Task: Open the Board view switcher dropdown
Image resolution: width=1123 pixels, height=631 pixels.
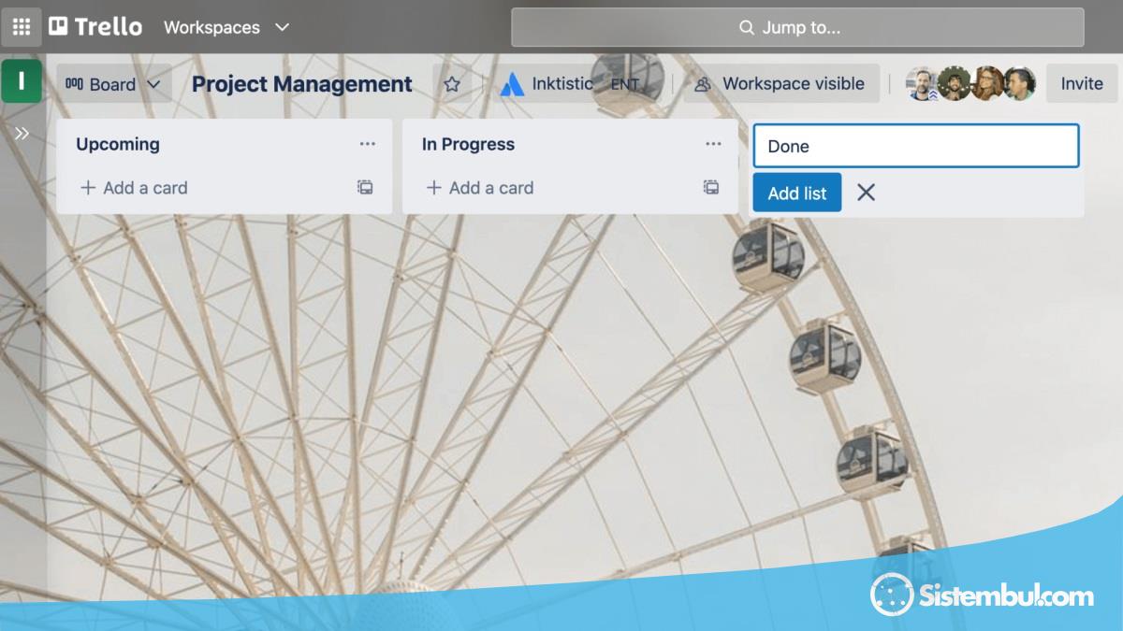Action: point(113,84)
